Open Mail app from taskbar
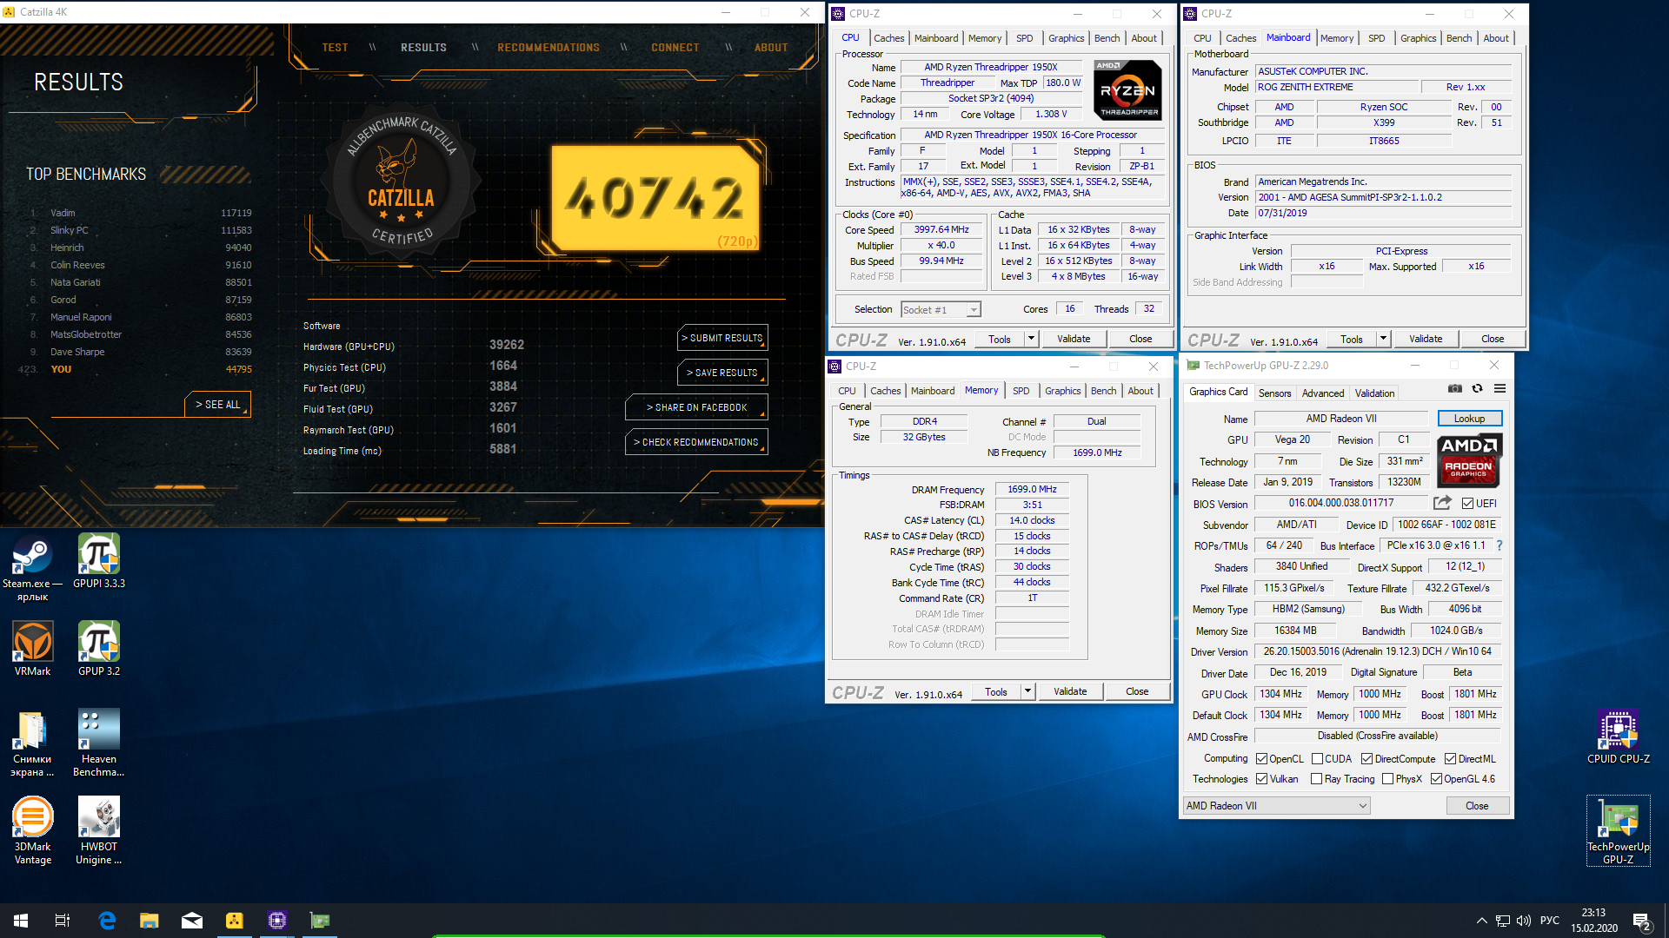Image resolution: width=1669 pixels, height=938 pixels. [192, 921]
